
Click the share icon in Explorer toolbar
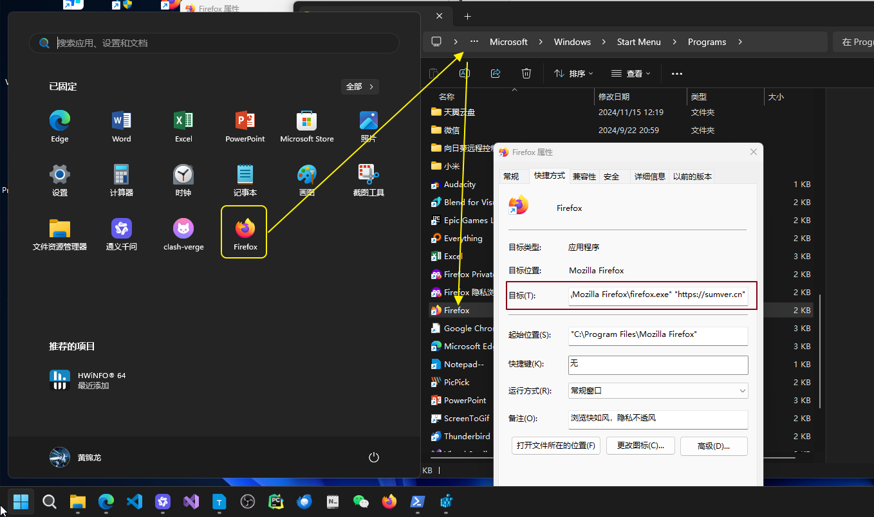496,73
